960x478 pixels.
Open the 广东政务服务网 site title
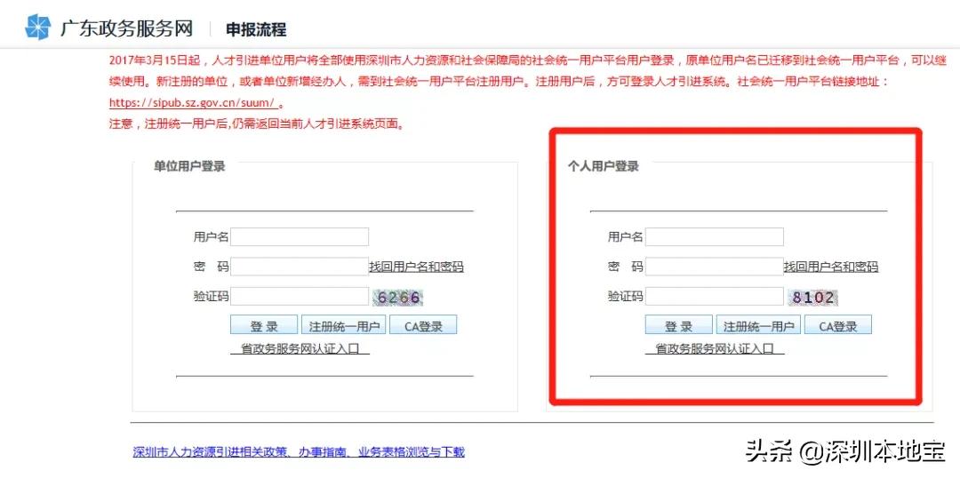click(x=126, y=28)
